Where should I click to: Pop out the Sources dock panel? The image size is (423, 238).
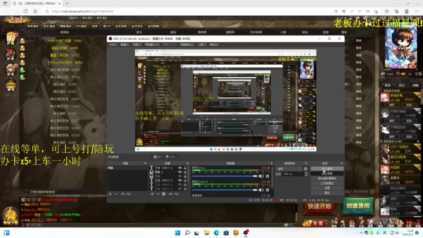click(187, 163)
